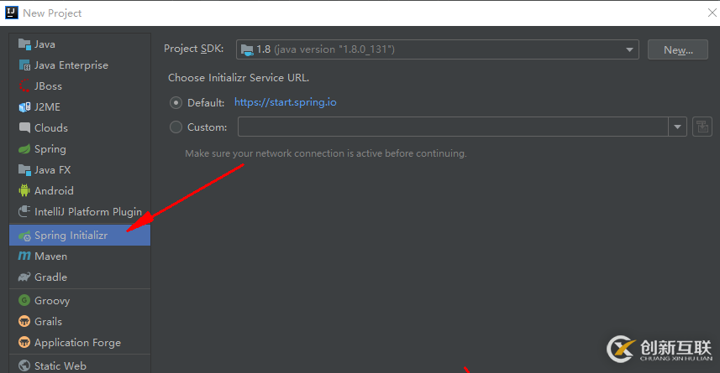Select the Java project type icon

pos(24,44)
